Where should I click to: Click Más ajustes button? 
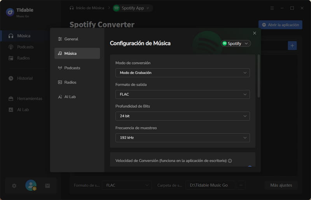[281, 185]
